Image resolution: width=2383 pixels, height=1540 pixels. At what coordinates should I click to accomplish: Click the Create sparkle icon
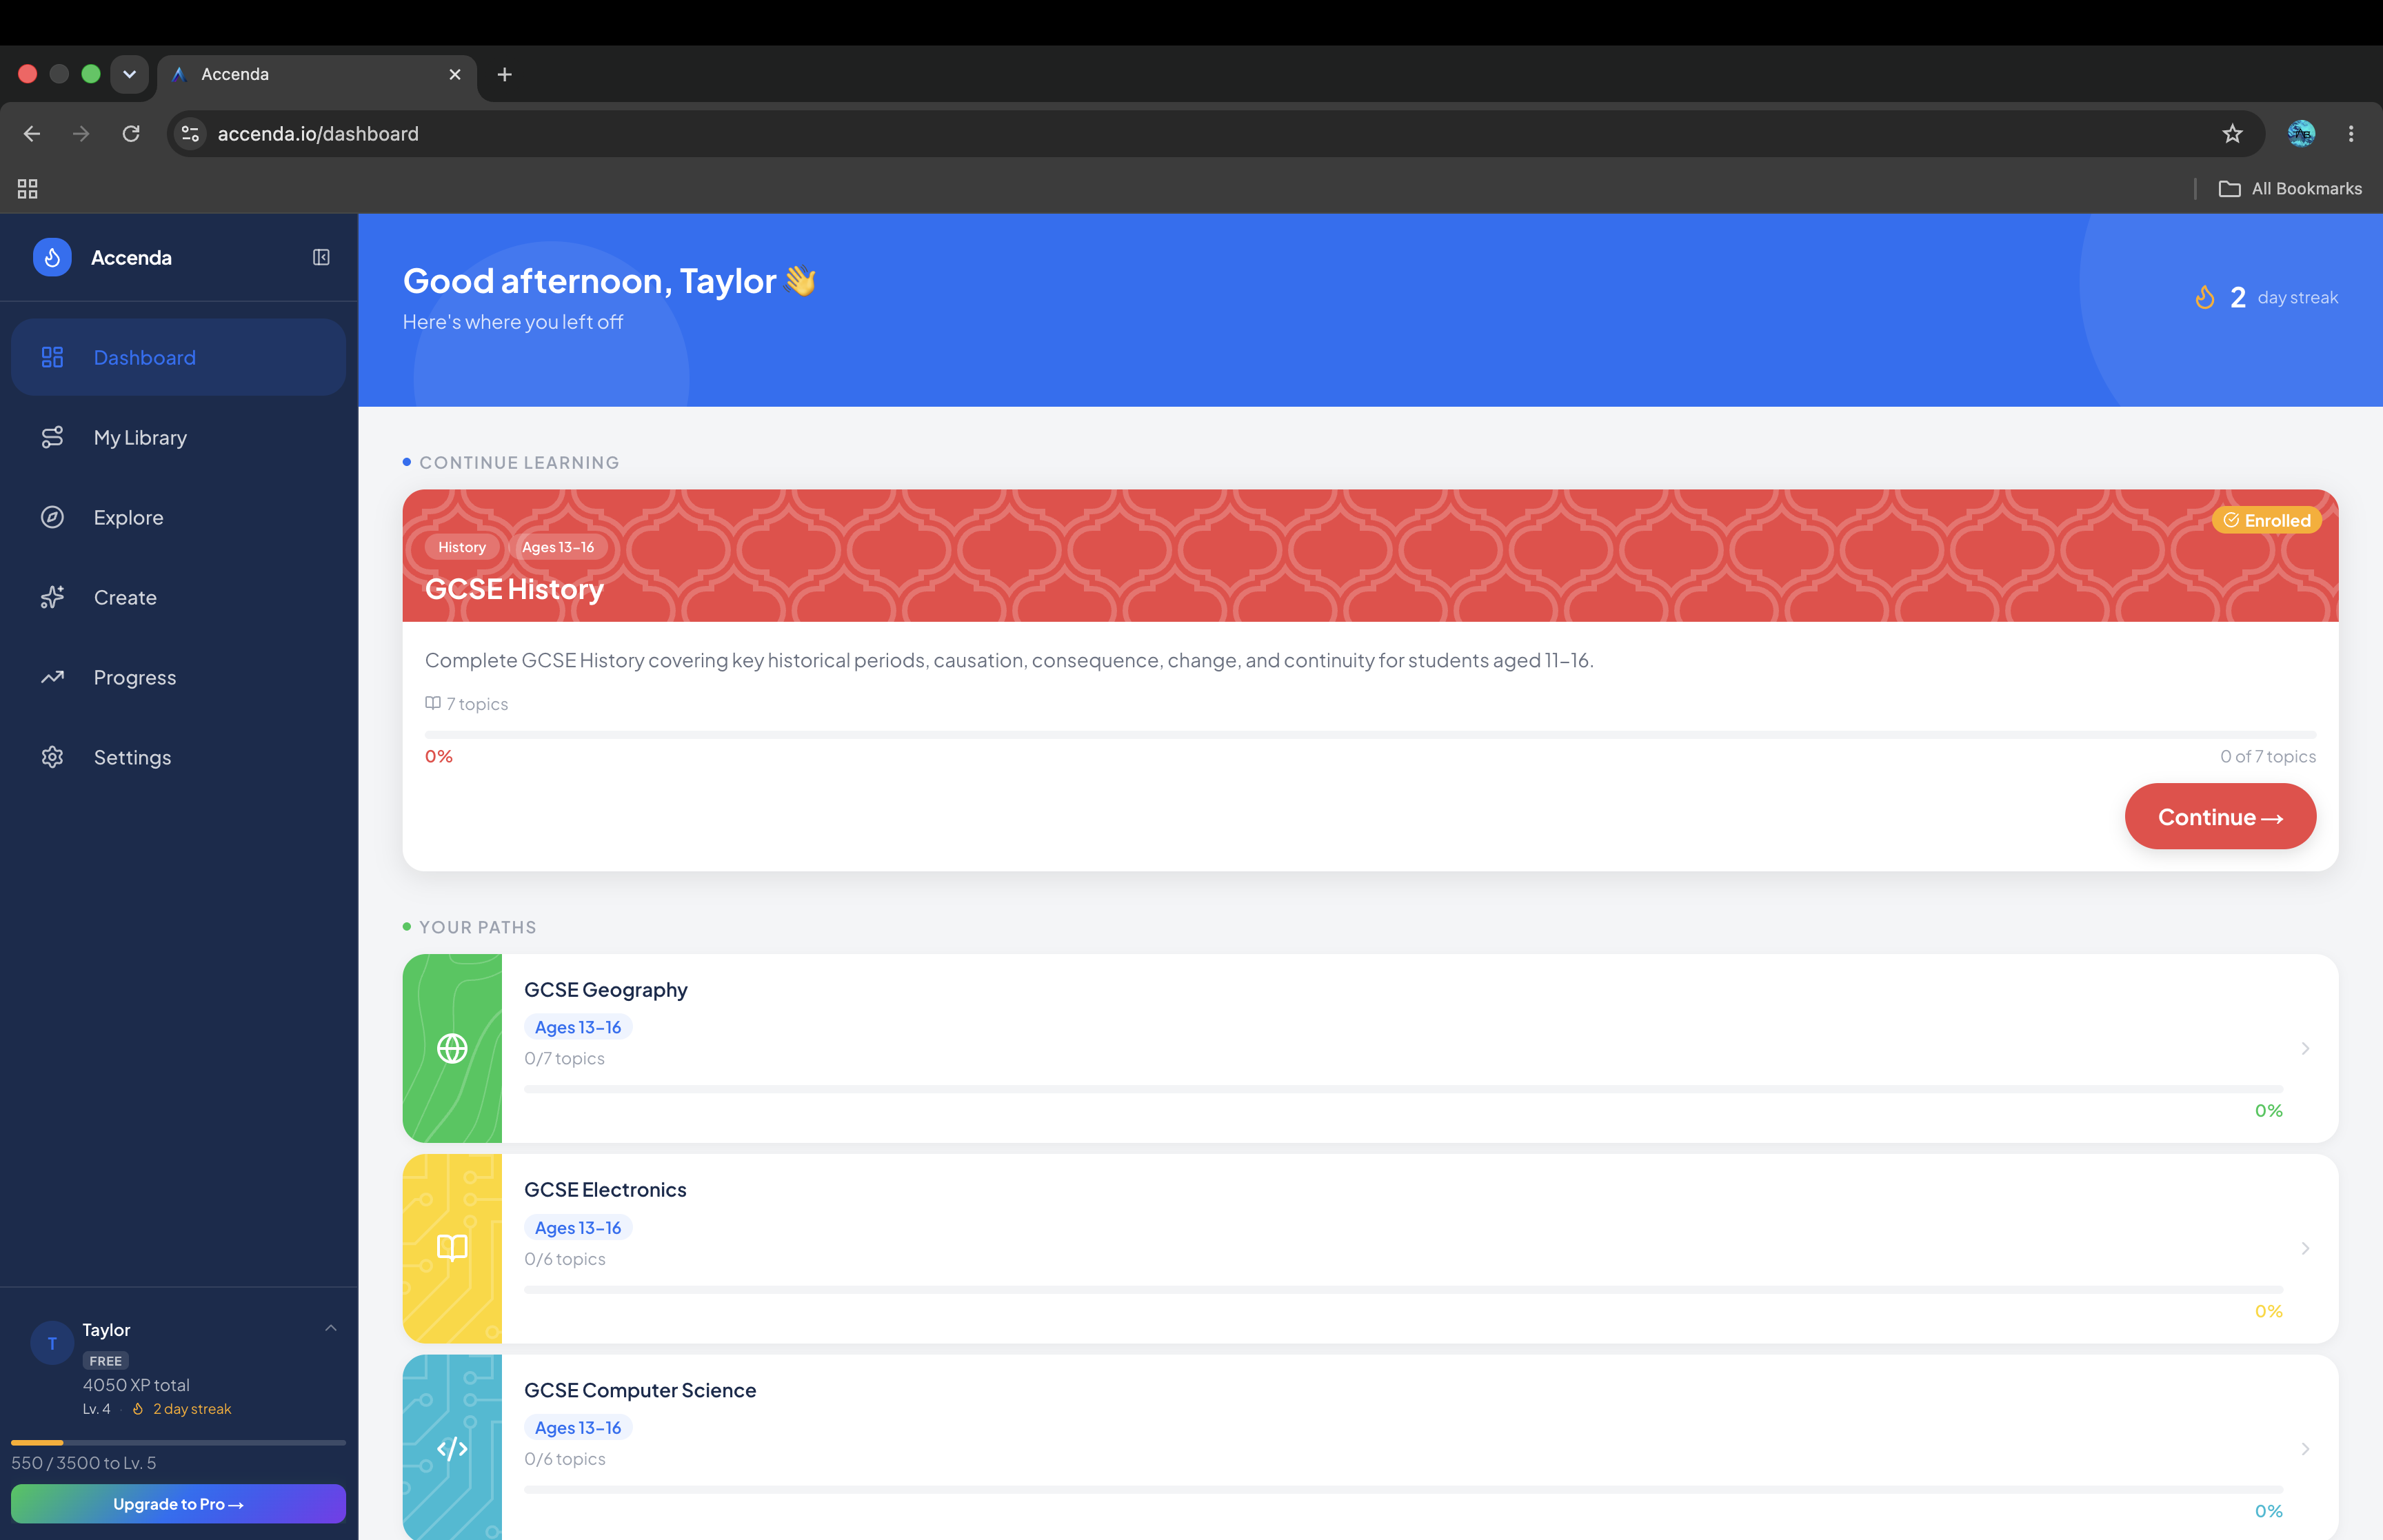pyautogui.click(x=52, y=597)
